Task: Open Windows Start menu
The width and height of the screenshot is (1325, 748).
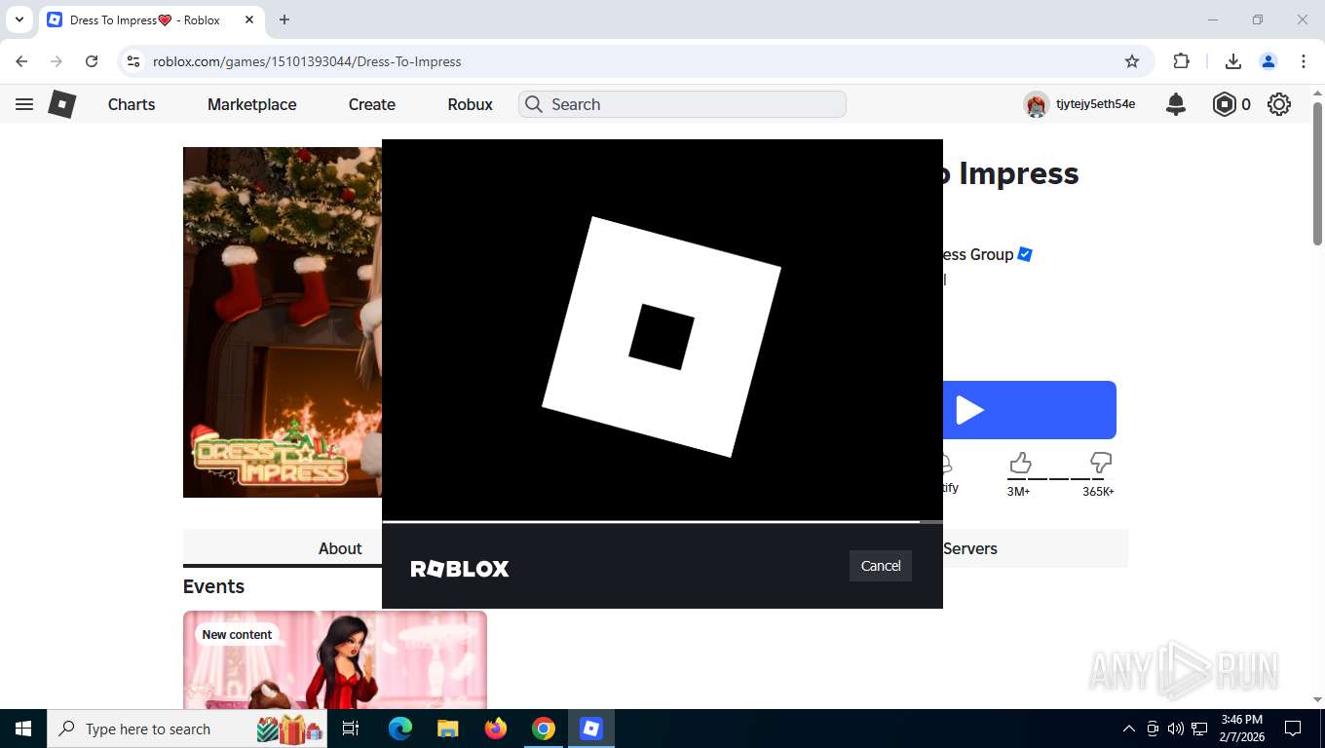Action: pos(23,729)
